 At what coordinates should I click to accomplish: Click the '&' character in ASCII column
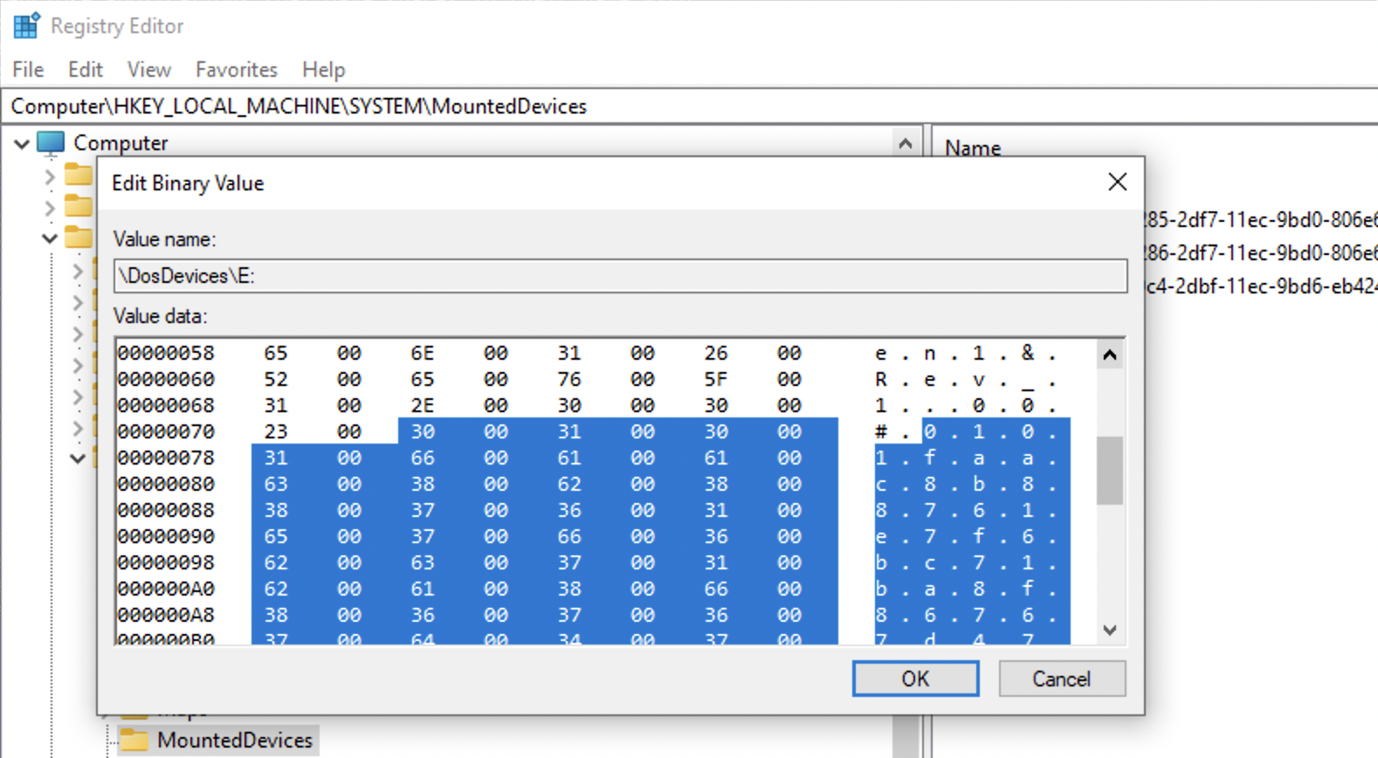pos(1028,353)
